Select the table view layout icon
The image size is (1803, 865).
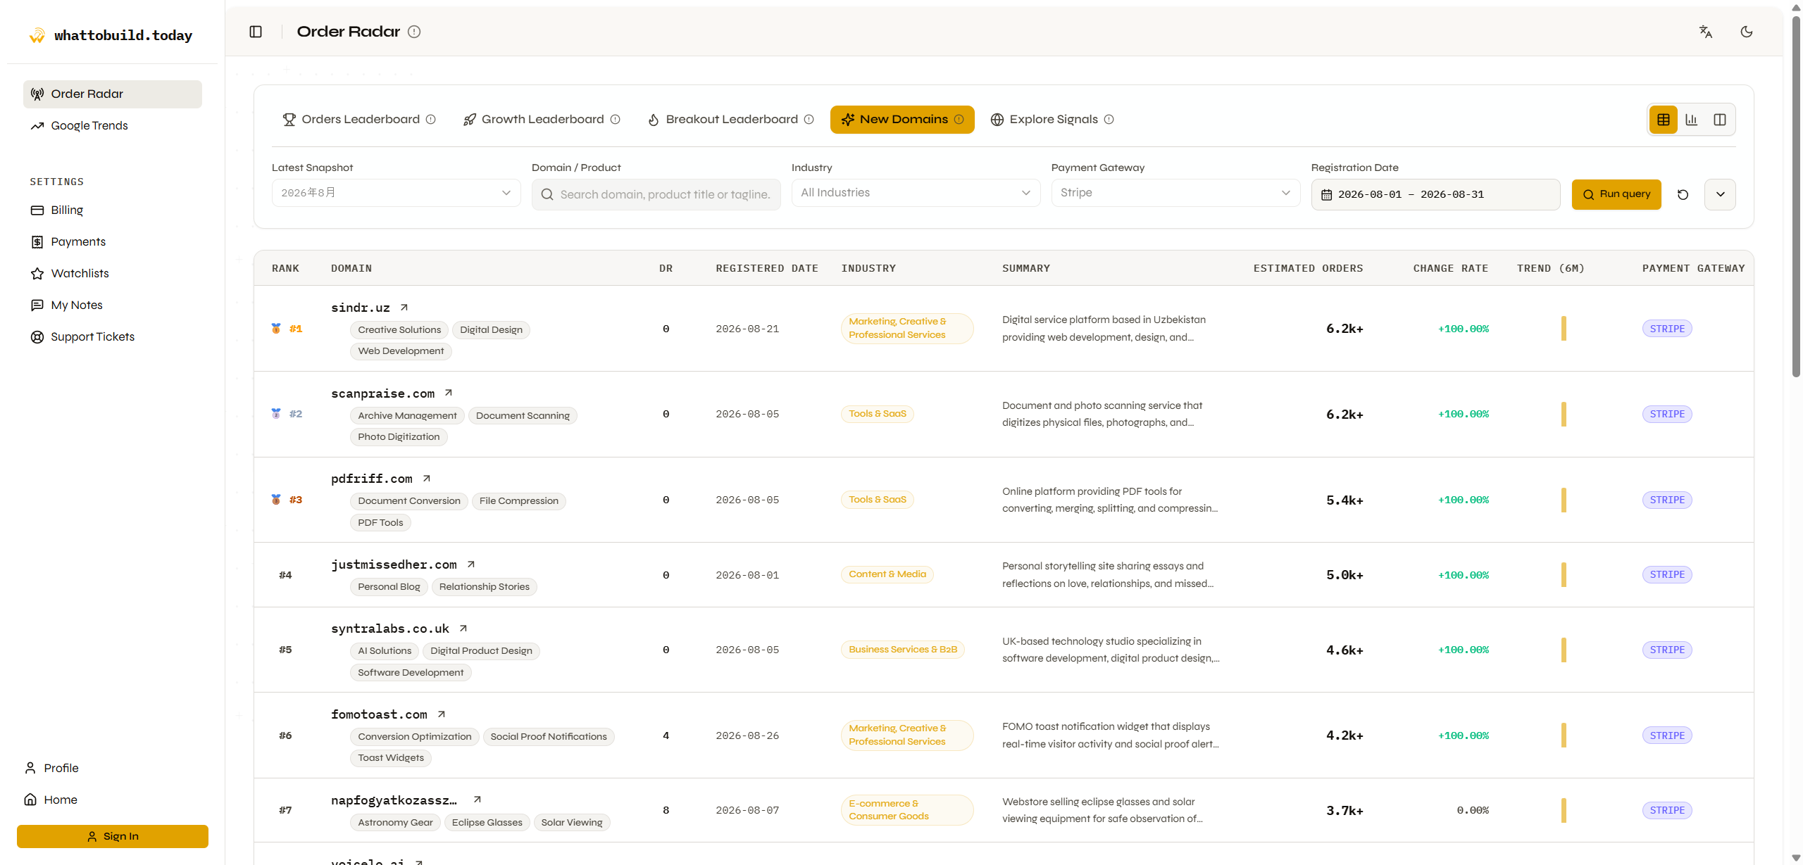pos(1664,120)
